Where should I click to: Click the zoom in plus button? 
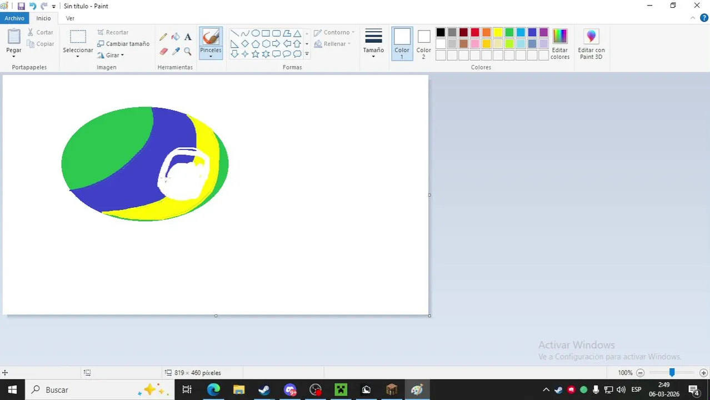pyautogui.click(x=703, y=373)
